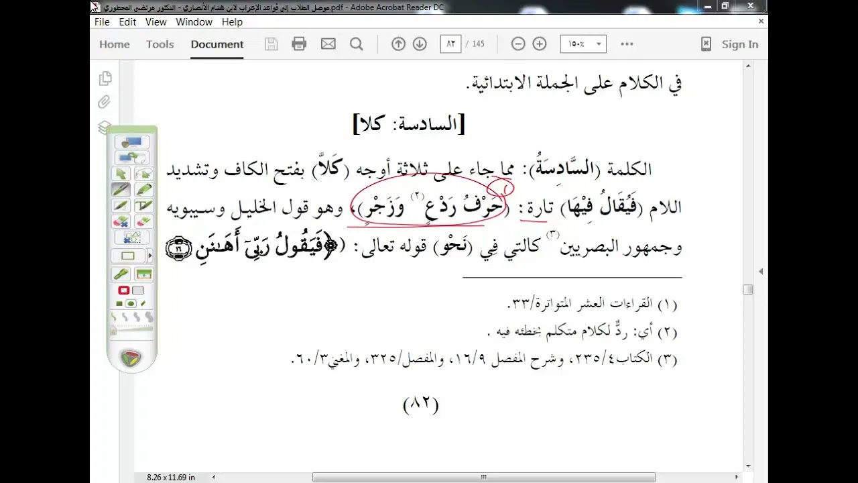Go to previous page arrow
The height and width of the screenshot is (483, 858).
[x=398, y=44]
